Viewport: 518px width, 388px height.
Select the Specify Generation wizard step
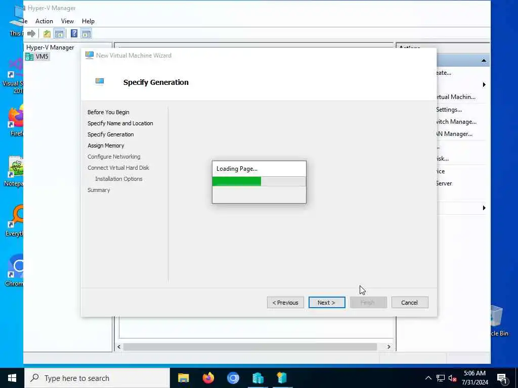111,134
